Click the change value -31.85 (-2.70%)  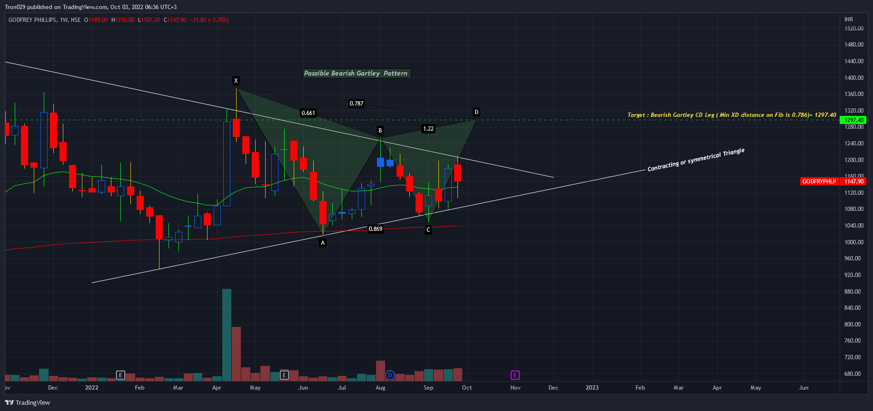(209, 20)
